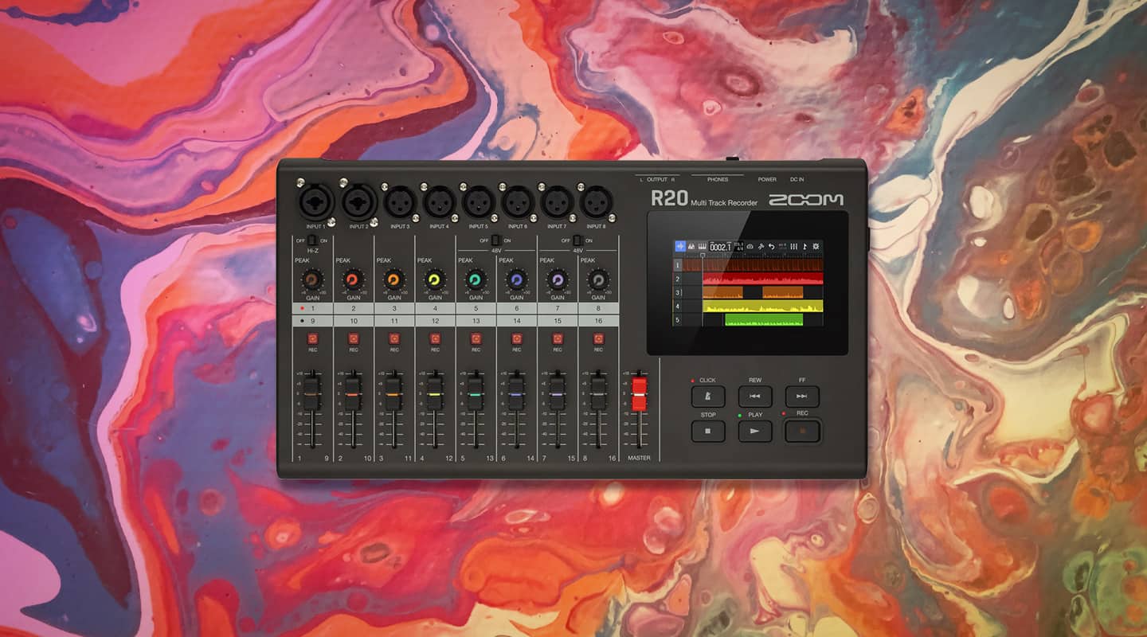This screenshot has width=1147, height=637.
Task: Tap the tempo gauge icon on the touchscreen
Action: click(750, 247)
